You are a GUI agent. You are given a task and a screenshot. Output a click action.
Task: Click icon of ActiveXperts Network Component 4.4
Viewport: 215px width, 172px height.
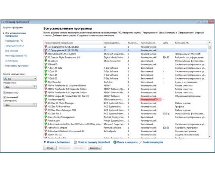coord(46,131)
